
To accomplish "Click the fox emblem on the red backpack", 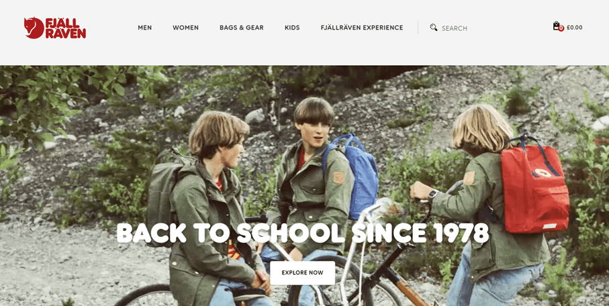I will 543,172.
